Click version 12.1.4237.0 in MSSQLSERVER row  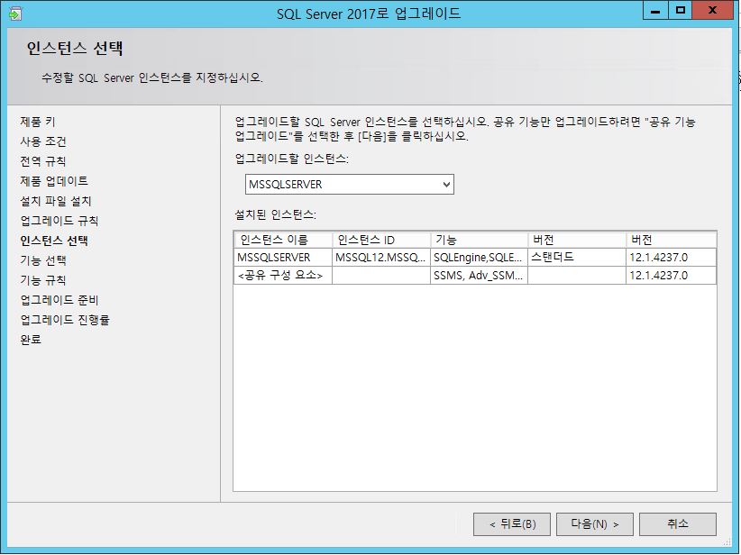point(671,258)
